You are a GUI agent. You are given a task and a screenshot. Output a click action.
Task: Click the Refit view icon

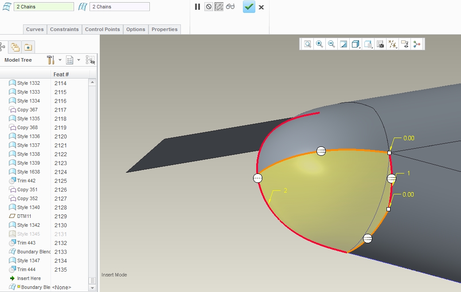[308, 44]
